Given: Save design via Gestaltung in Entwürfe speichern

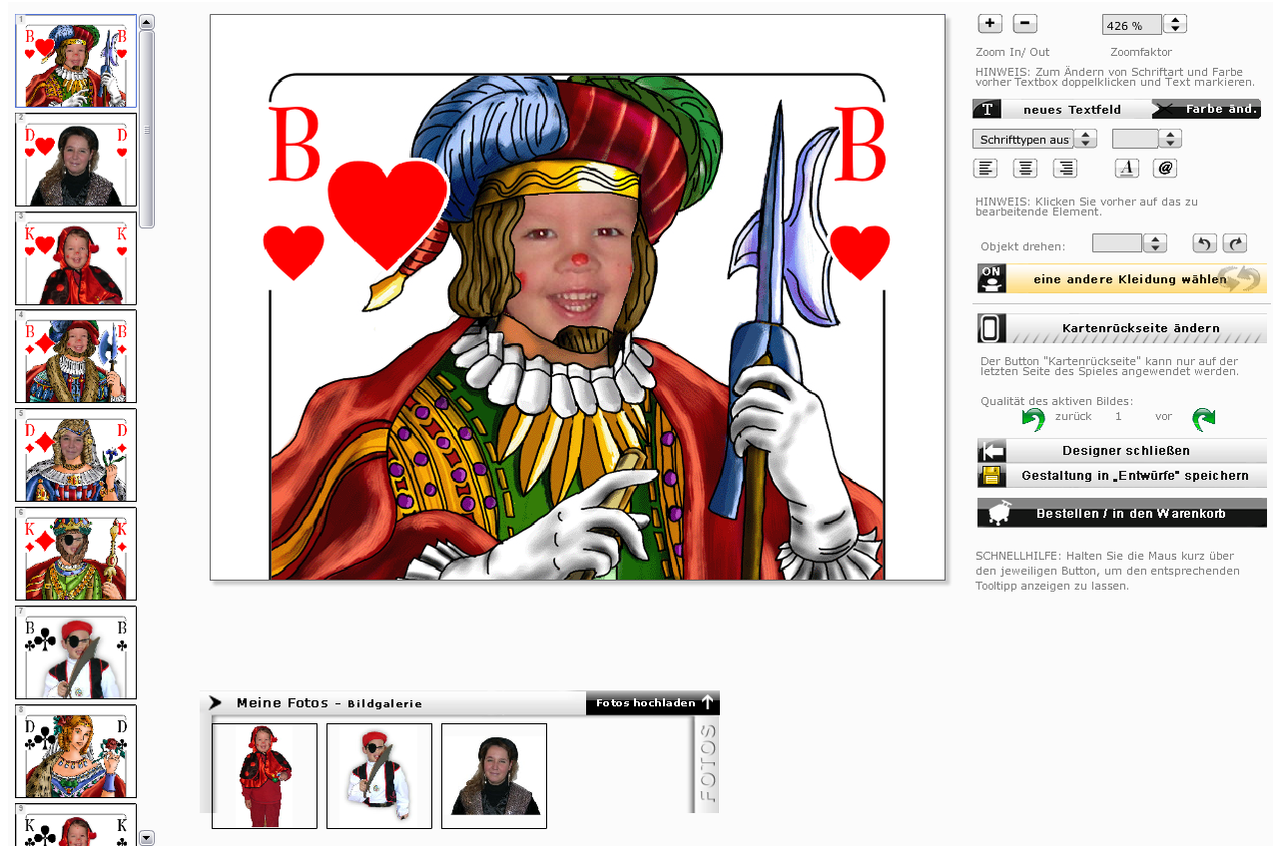Looking at the screenshot, I should (x=1122, y=476).
